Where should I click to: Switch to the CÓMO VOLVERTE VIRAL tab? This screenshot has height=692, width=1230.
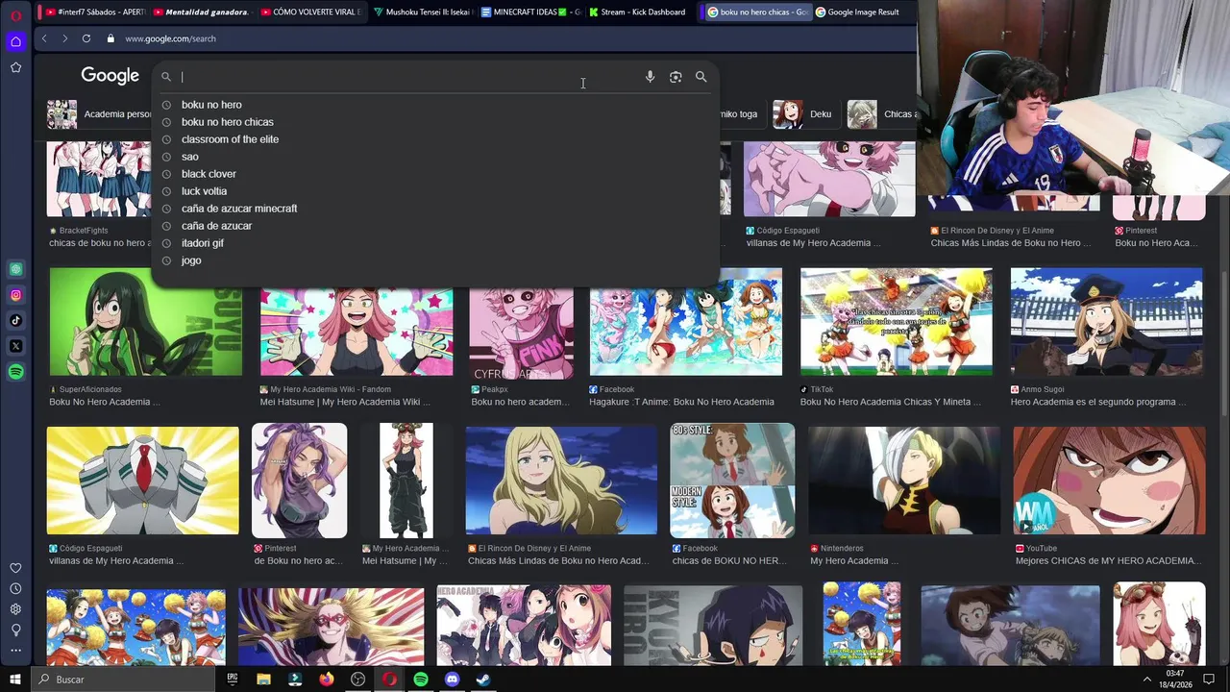(311, 12)
